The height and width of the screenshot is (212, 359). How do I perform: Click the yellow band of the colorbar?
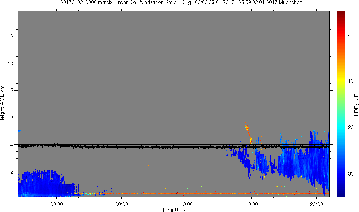pyautogui.click(x=341, y=81)
